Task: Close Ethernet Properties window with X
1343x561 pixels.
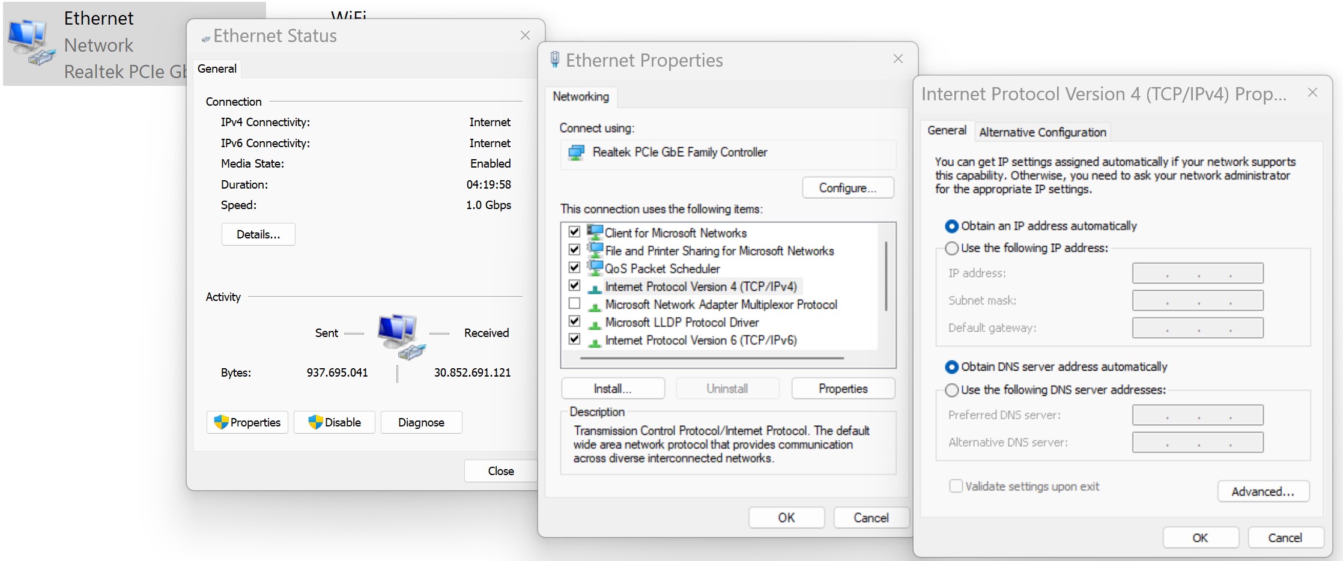Action: point(898,59)
